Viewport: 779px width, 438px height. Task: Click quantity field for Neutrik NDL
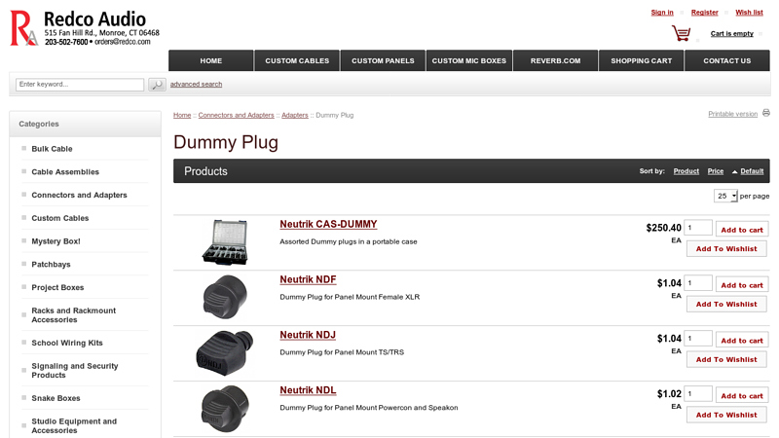click(x=698, y=394)
